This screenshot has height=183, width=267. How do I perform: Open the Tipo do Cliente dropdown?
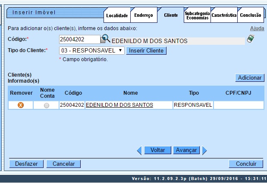pos(91,50)
